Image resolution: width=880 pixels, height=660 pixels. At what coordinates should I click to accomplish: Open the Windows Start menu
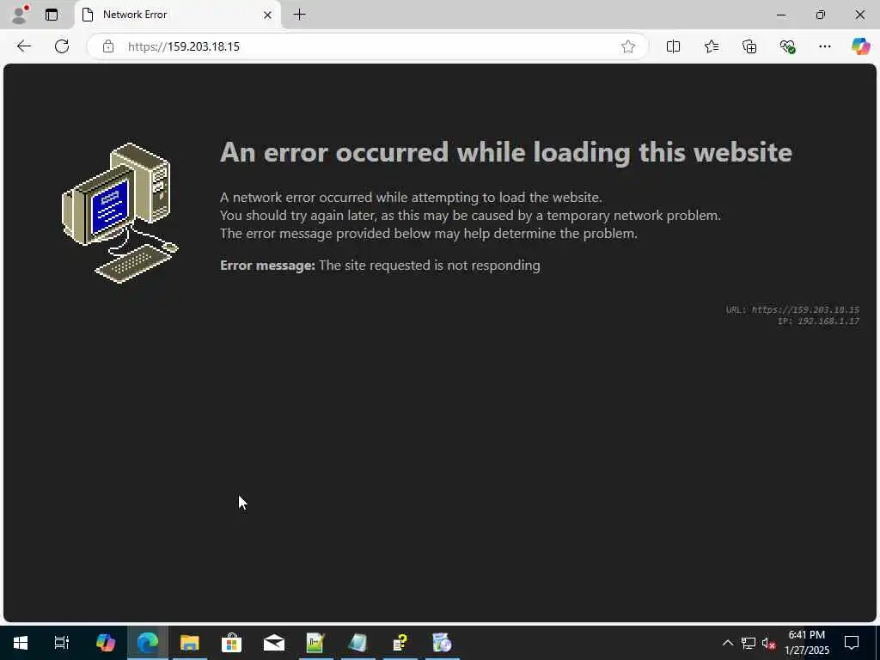coord(21,643)
